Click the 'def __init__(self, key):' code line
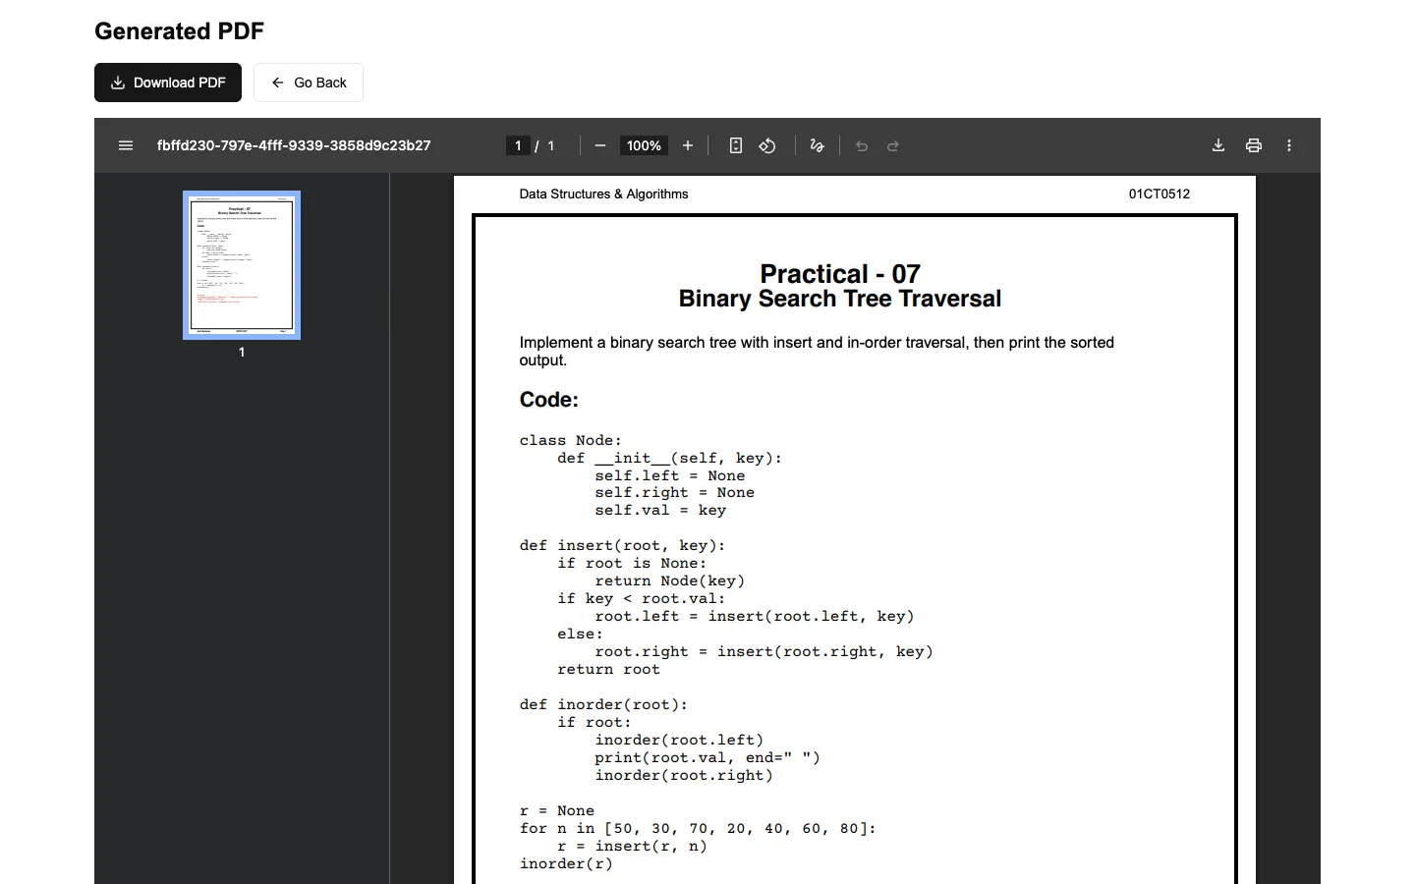The height and width of the screenshot is (884, 1415). coord(669,459)
